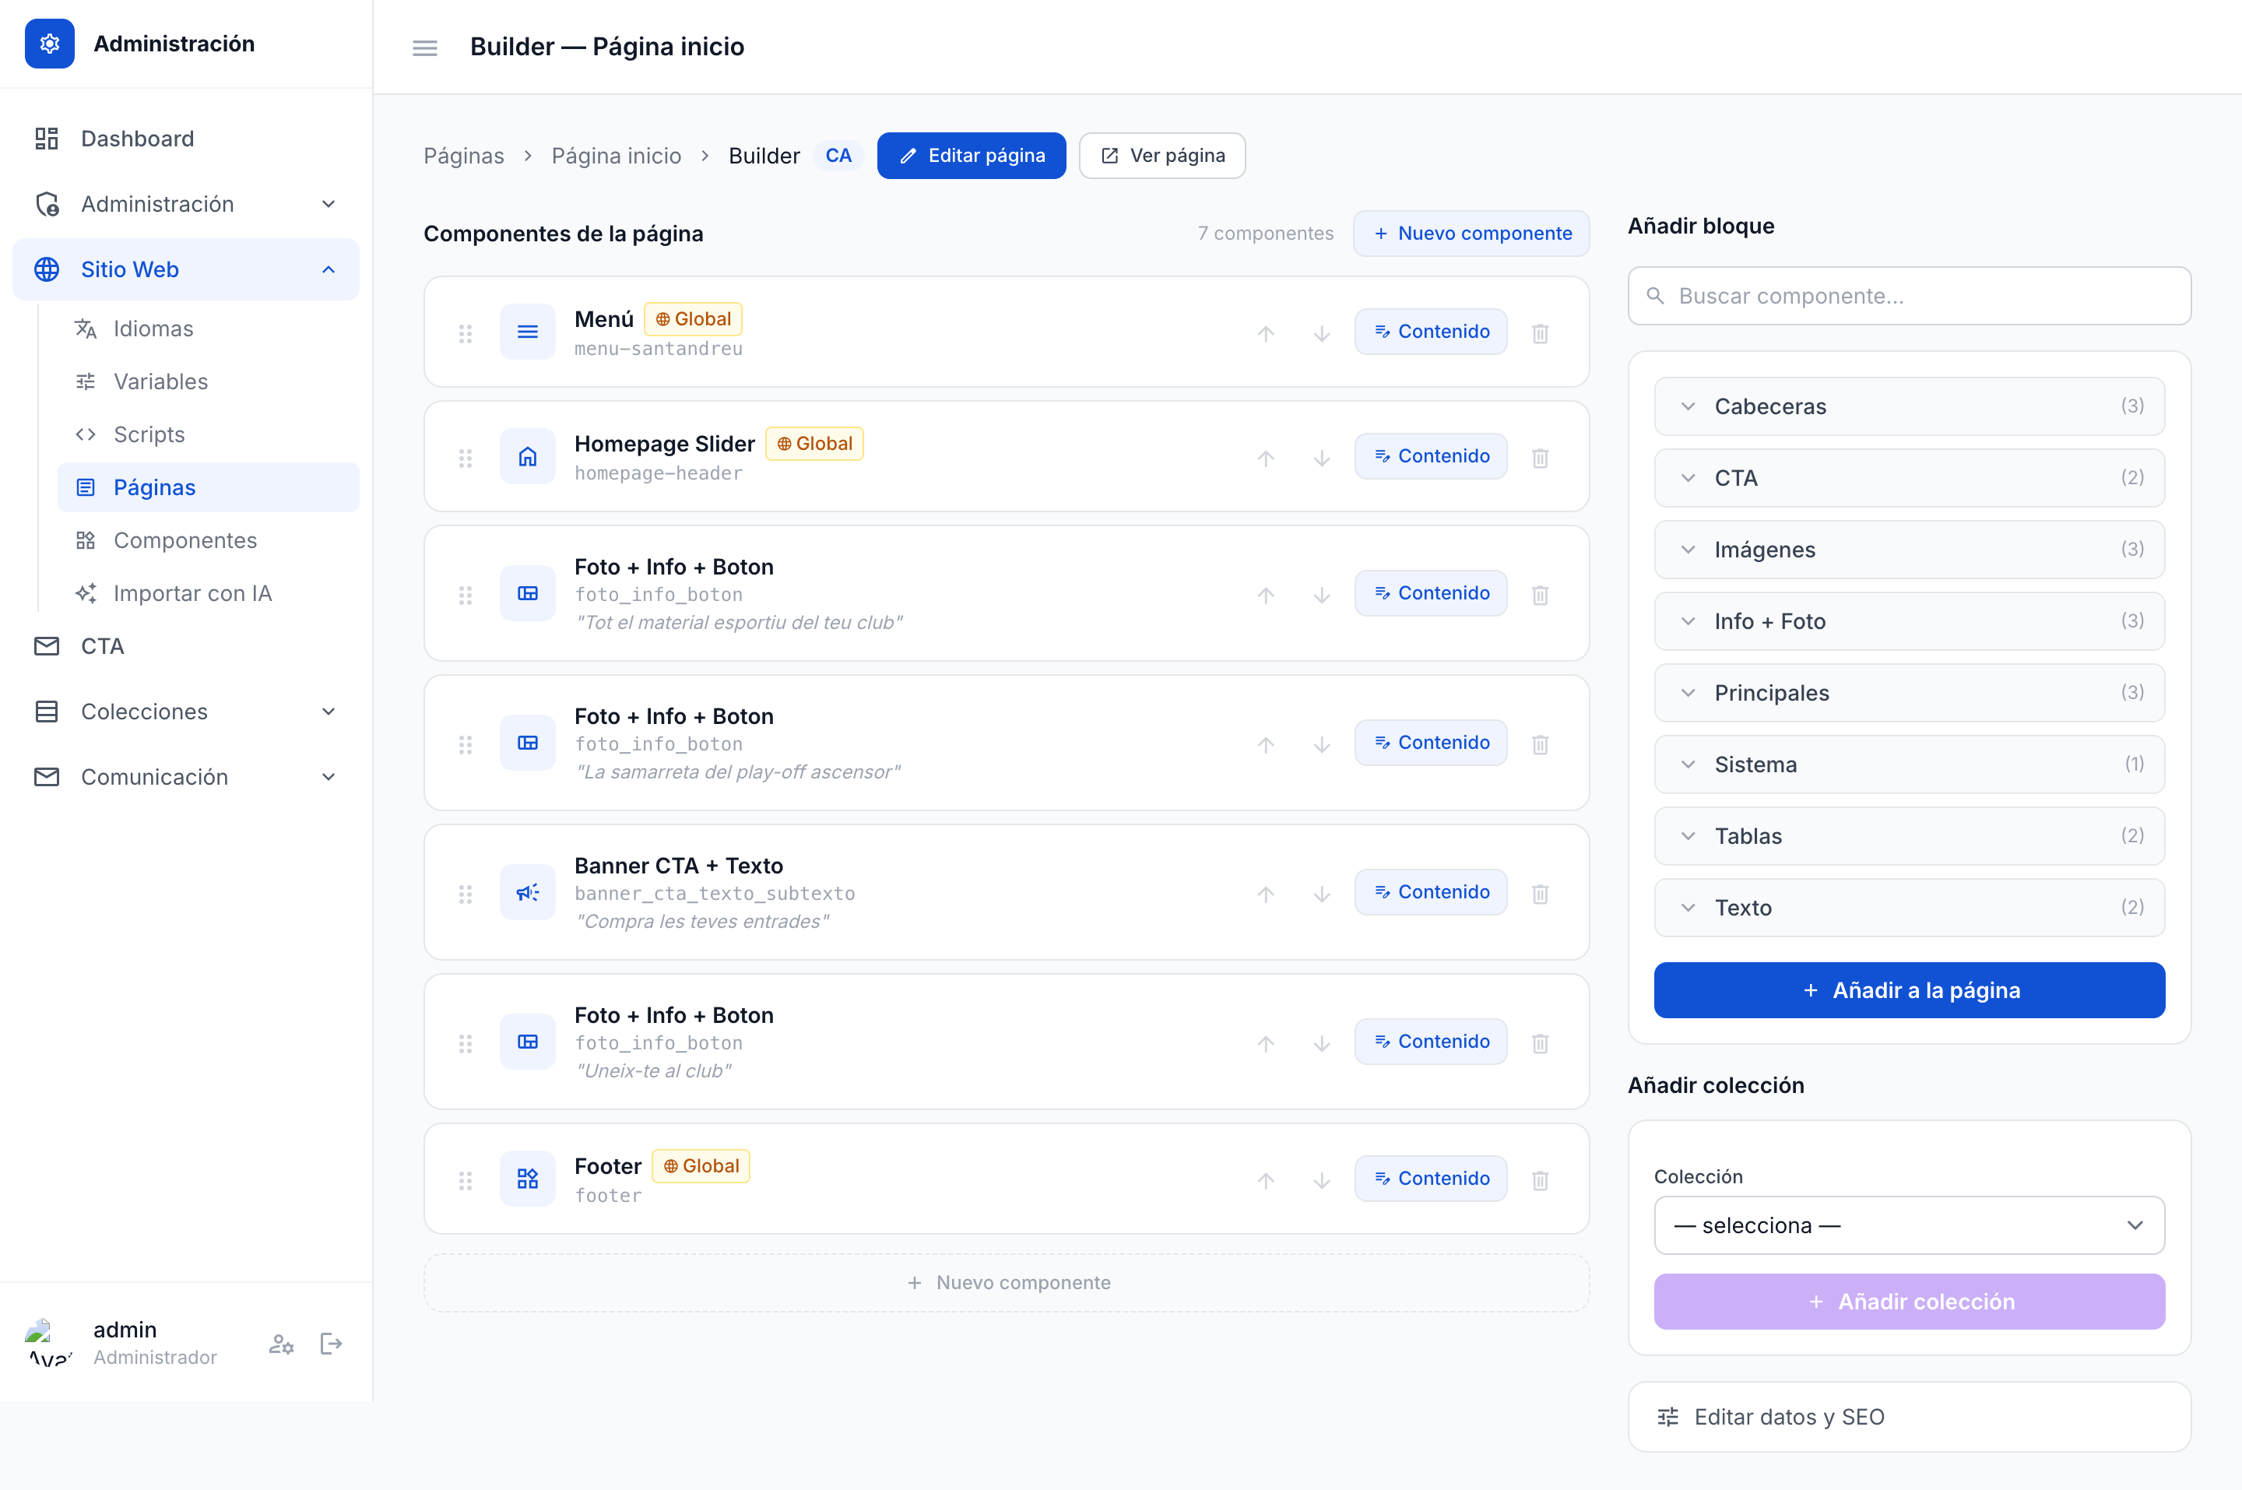This screenshot has height=1490, width=2242.
Task: Grab the drag handle of Homepage Slider
Action: 466,458
